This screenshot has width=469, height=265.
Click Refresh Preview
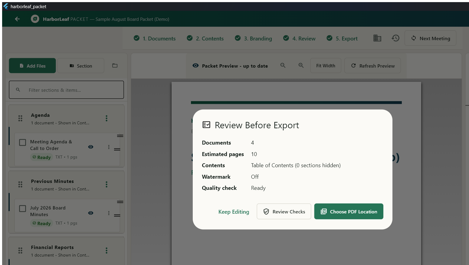[372, 65]
